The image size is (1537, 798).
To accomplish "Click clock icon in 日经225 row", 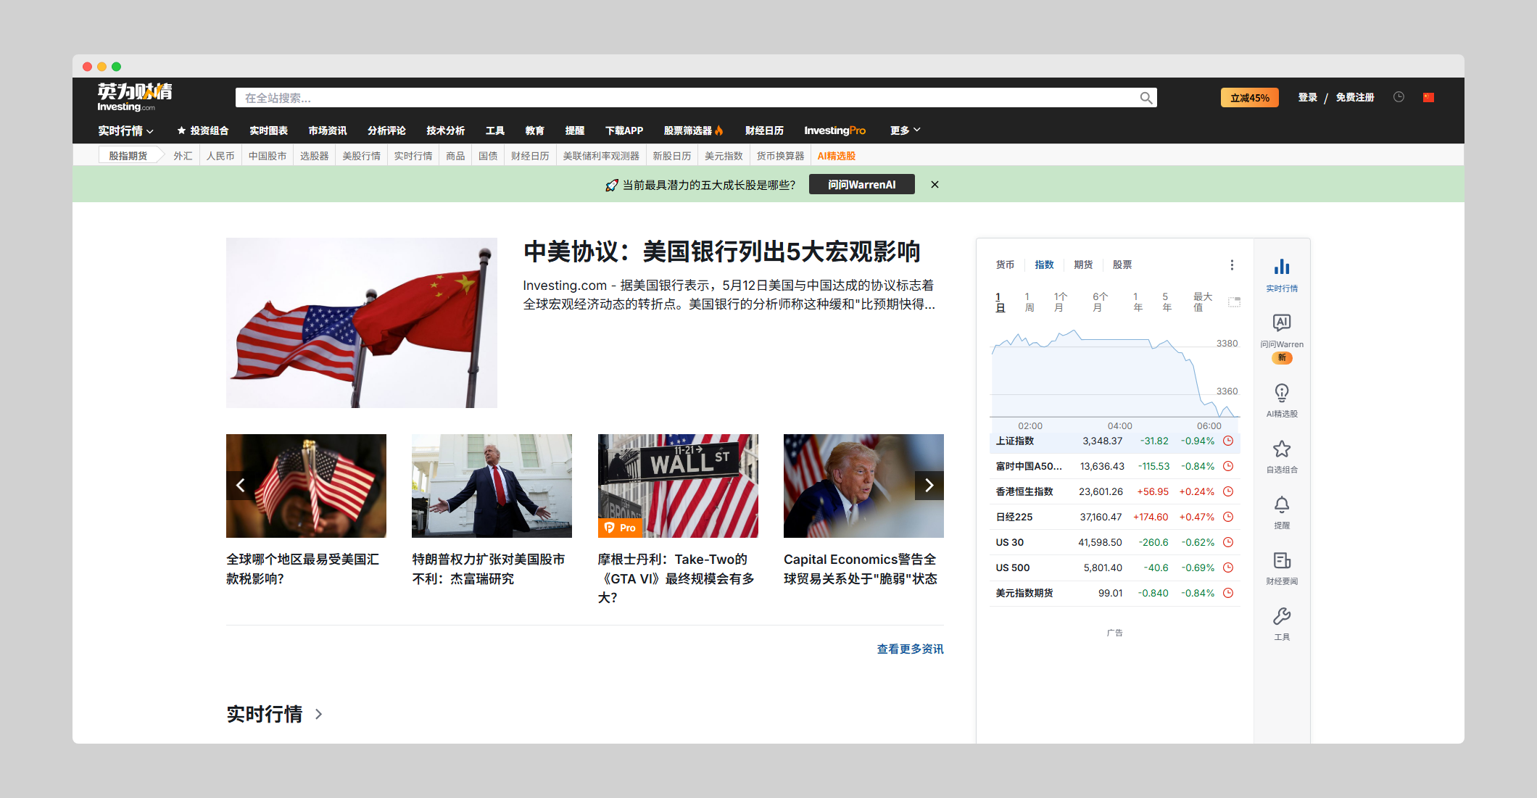I will tap(1228, 517).
